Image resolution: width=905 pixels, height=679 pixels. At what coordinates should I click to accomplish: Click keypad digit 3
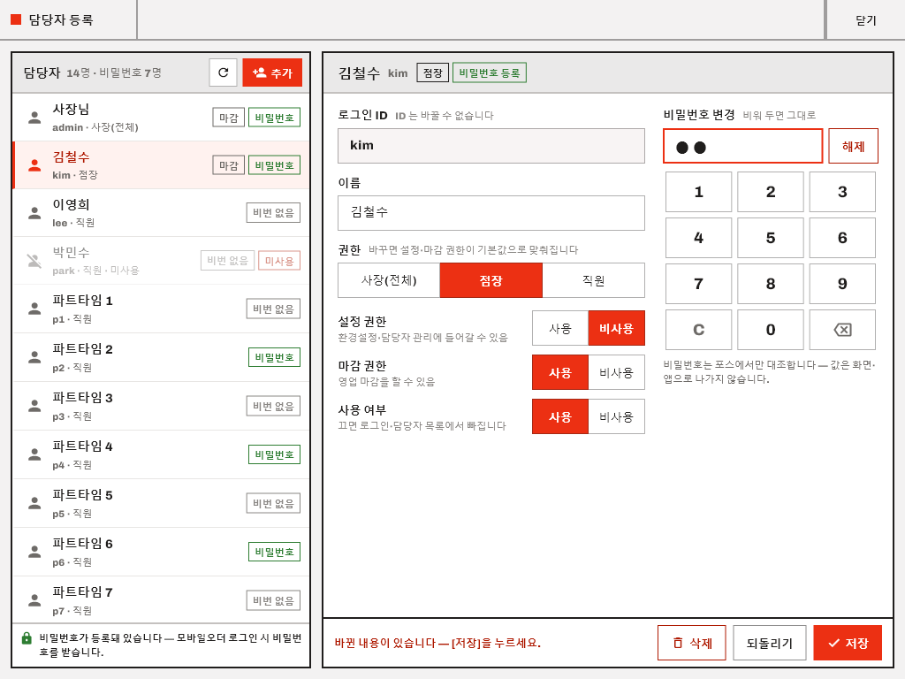click(842, 192)
